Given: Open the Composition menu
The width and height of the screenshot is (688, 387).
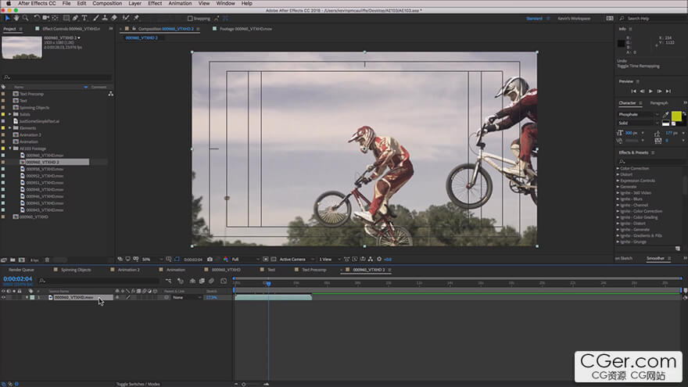Looking at the screenshot, I should pos(107,3).
